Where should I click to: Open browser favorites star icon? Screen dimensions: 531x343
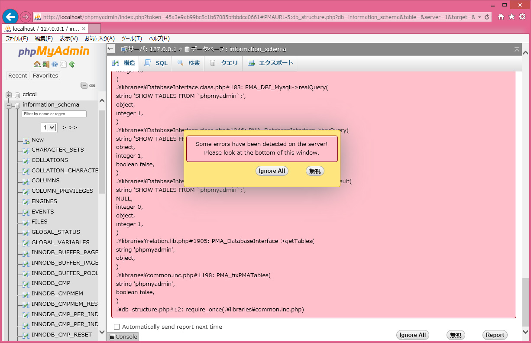click(x=512, y=16)
